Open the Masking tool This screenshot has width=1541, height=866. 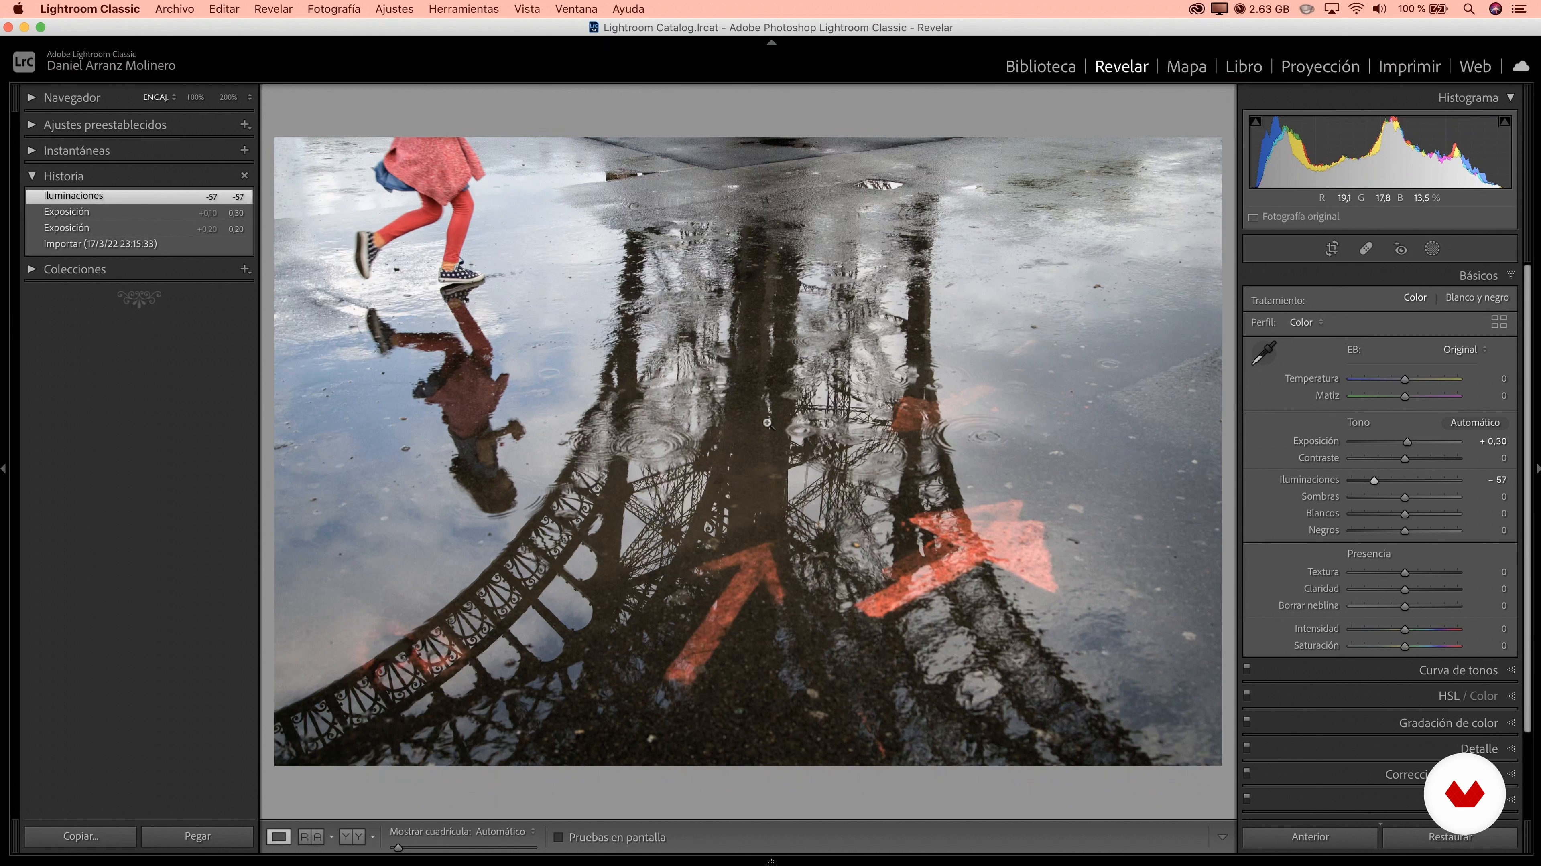point(1432,249)
